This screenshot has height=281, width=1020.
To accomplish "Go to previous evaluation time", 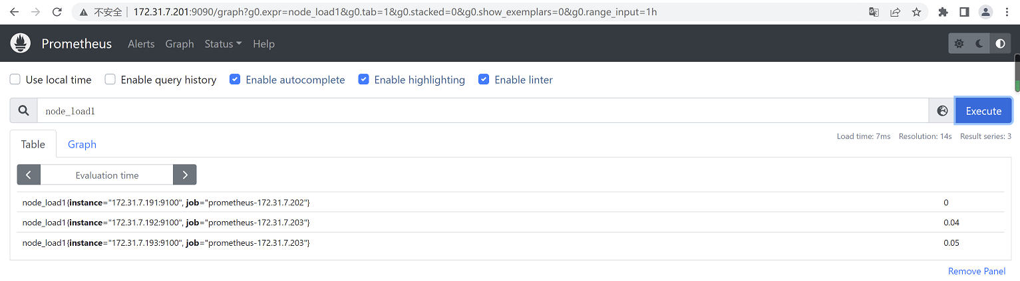I will (29, 175).
